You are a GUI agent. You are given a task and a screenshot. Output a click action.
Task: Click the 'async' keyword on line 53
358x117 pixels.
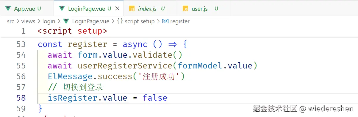pos(135,44)
